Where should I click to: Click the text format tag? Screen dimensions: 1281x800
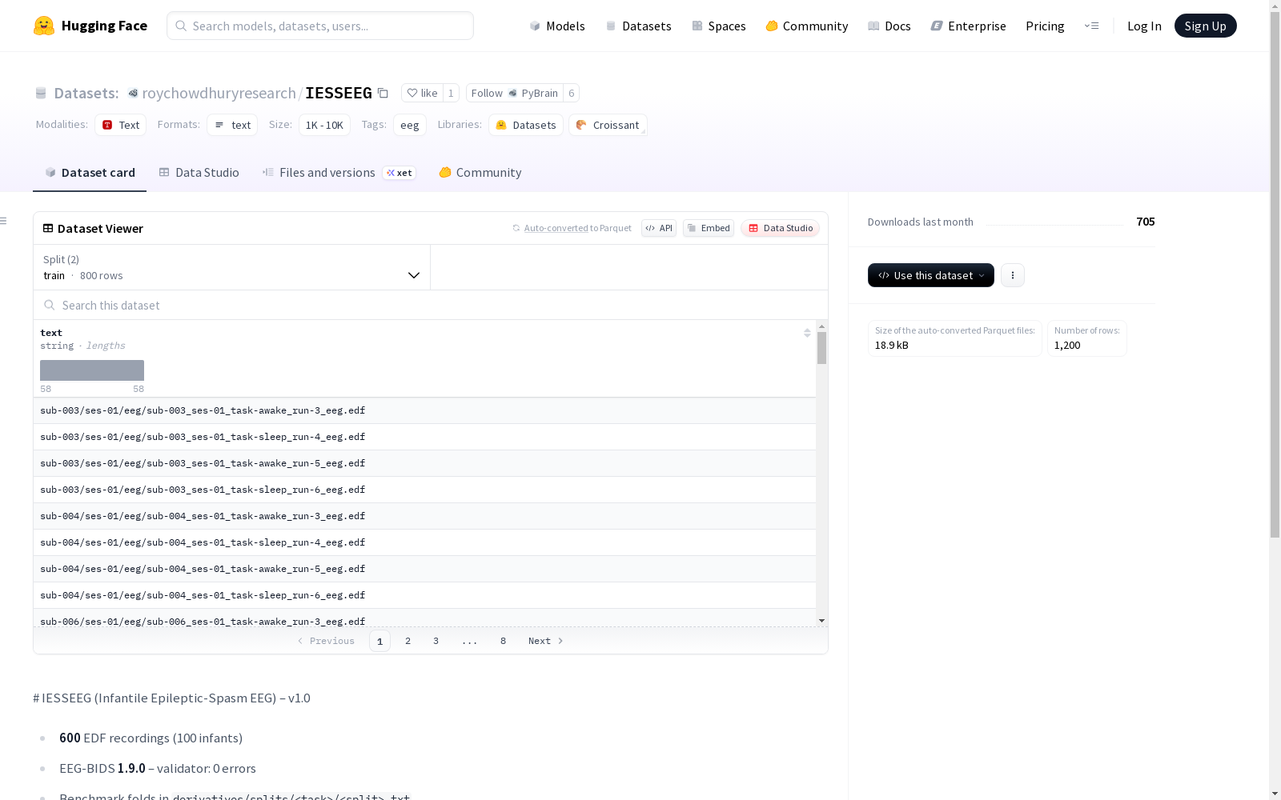click(x=232, y=125)
